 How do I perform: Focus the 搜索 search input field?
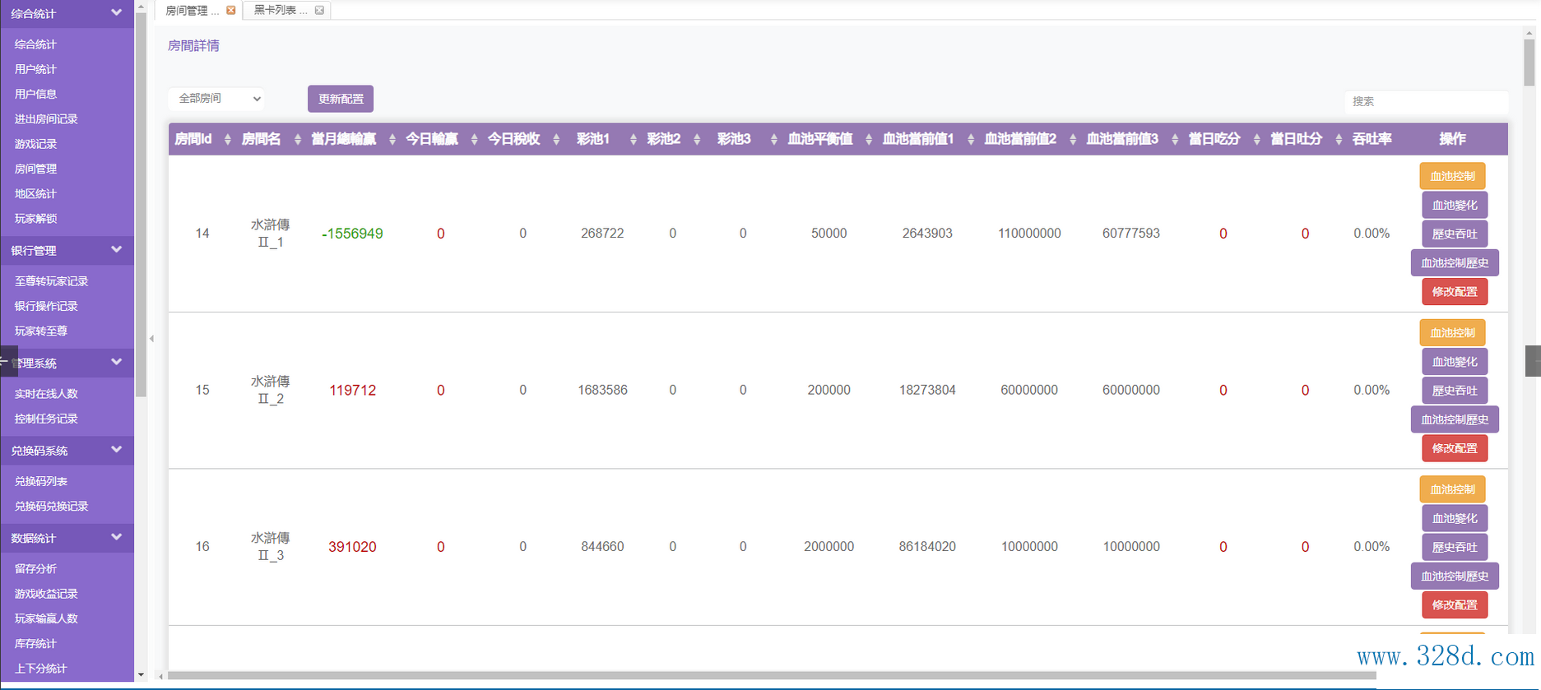click(1426, 101)
